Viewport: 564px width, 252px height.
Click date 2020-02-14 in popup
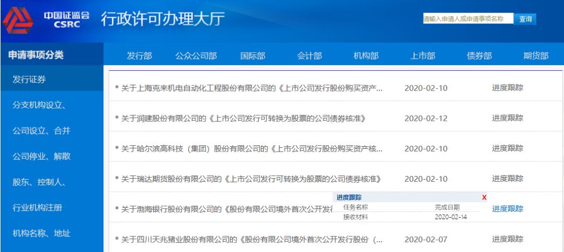451,217
